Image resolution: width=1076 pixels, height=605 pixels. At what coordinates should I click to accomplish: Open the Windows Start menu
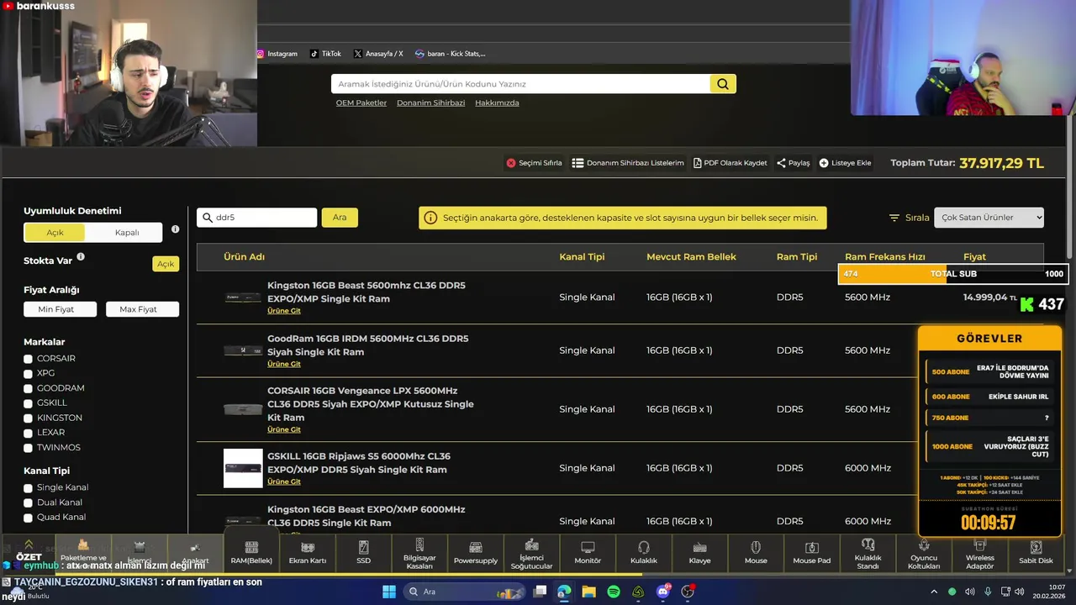[x=389, y=592]
